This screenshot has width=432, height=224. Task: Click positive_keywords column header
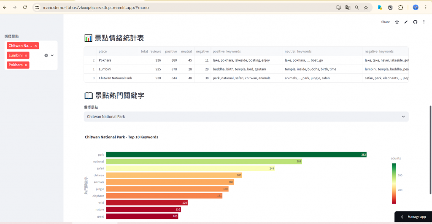tap(246, 51)
